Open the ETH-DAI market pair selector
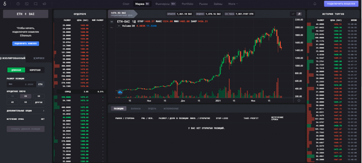The height and width of the screenshot is (163, 362). (26, 14)
